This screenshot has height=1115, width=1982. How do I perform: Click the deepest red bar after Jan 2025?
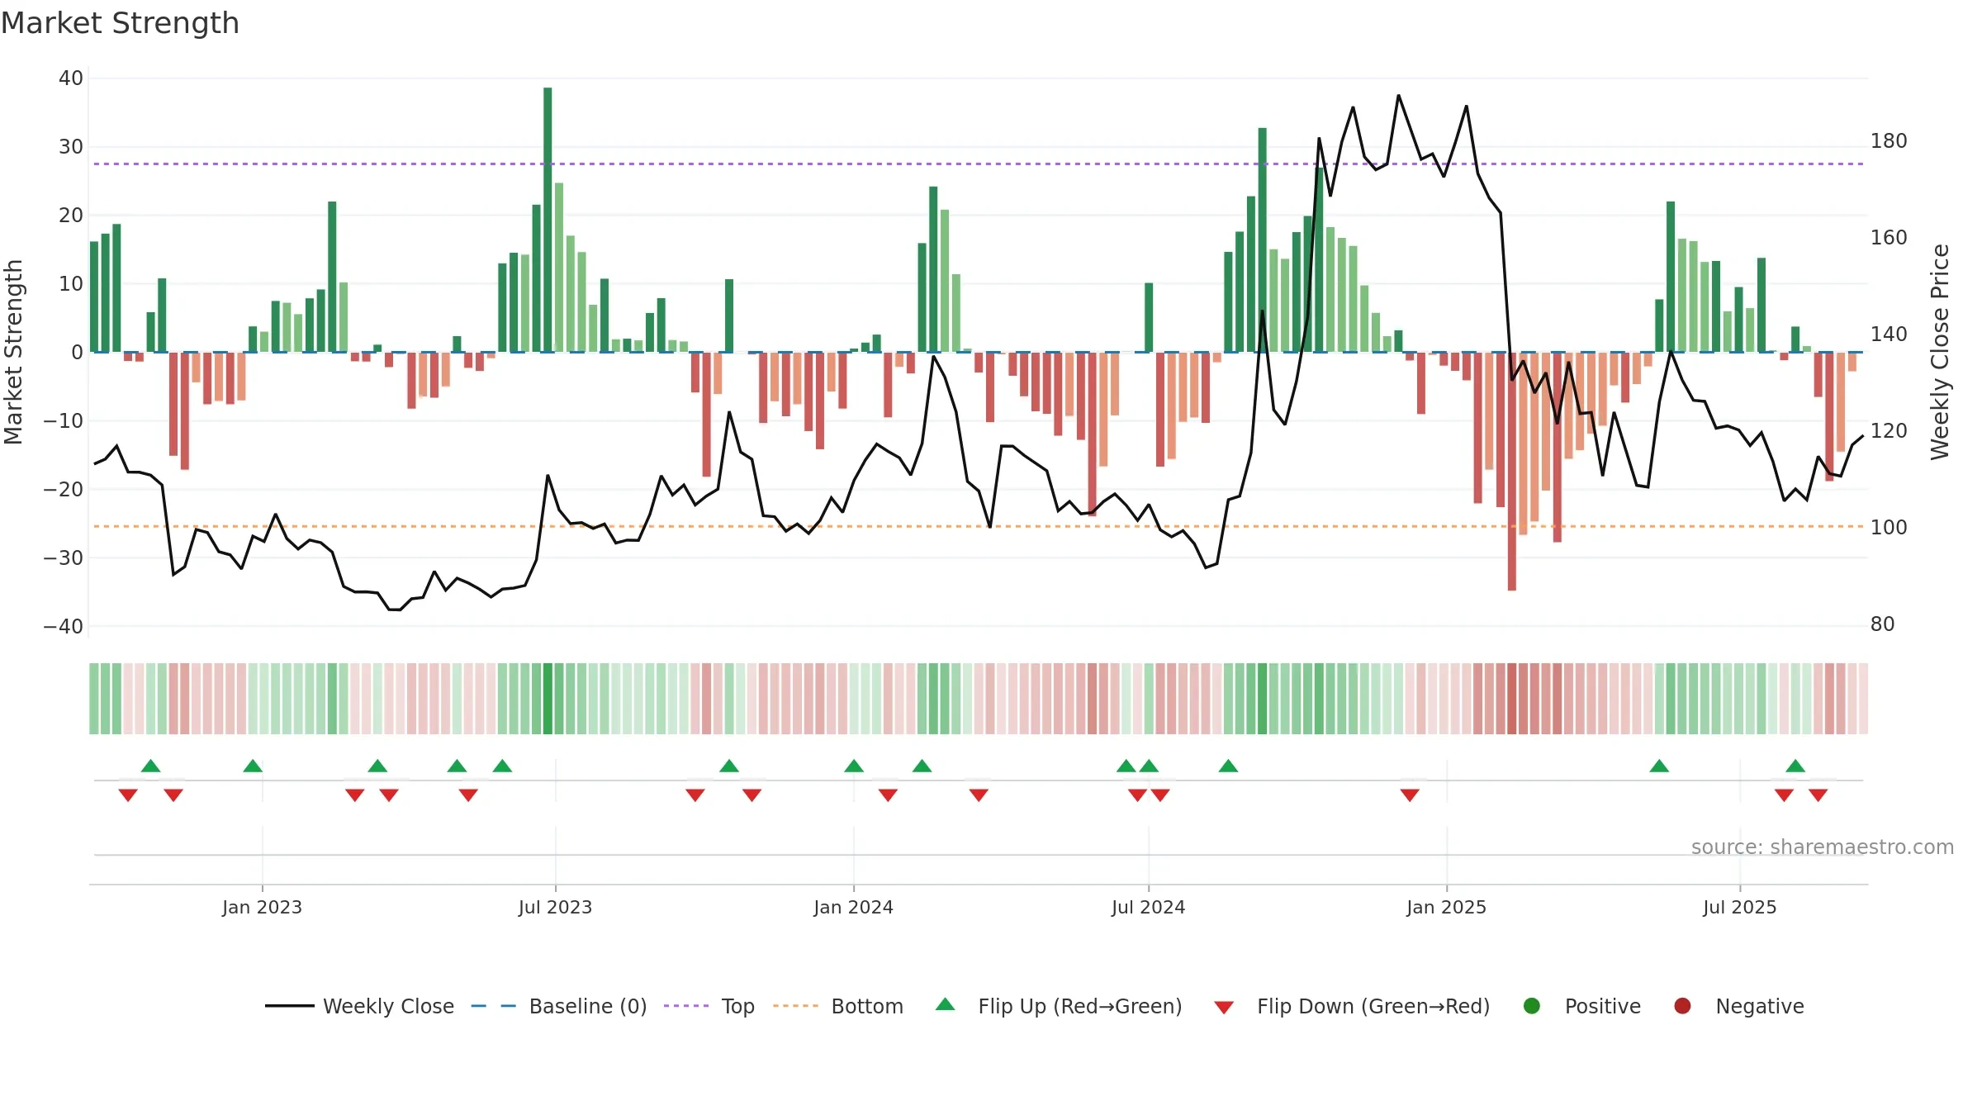point(1511,472)
